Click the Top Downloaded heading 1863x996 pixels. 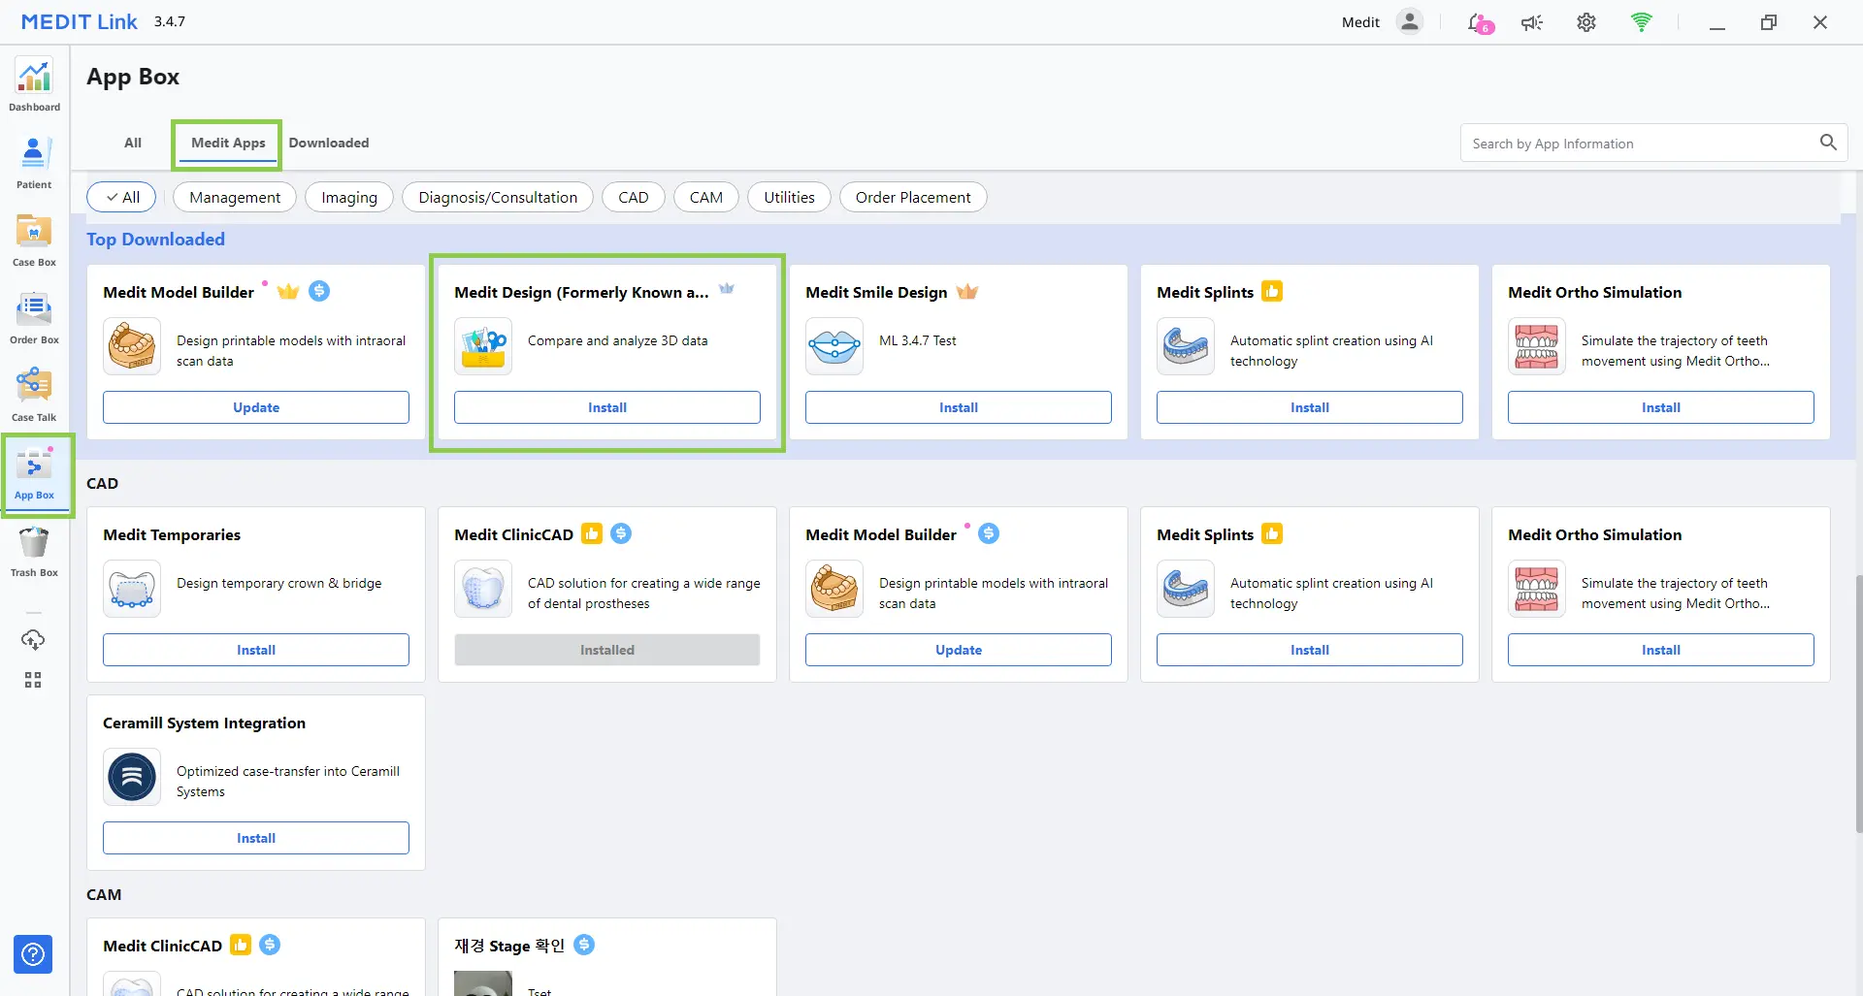[x=155, y=240]
